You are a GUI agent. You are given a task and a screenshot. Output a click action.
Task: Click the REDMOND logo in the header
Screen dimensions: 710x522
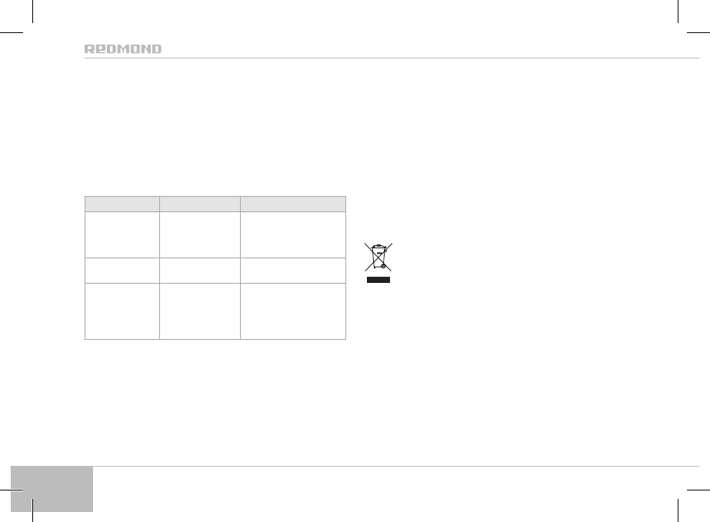(x=123, y=48)
